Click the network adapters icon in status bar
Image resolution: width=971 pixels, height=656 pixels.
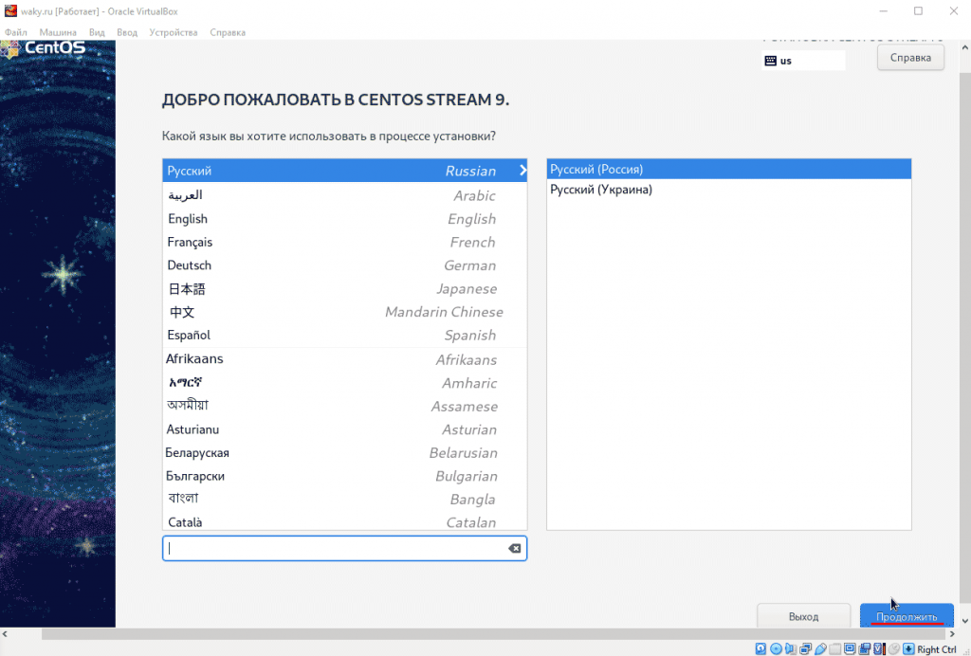click(806, 648)
